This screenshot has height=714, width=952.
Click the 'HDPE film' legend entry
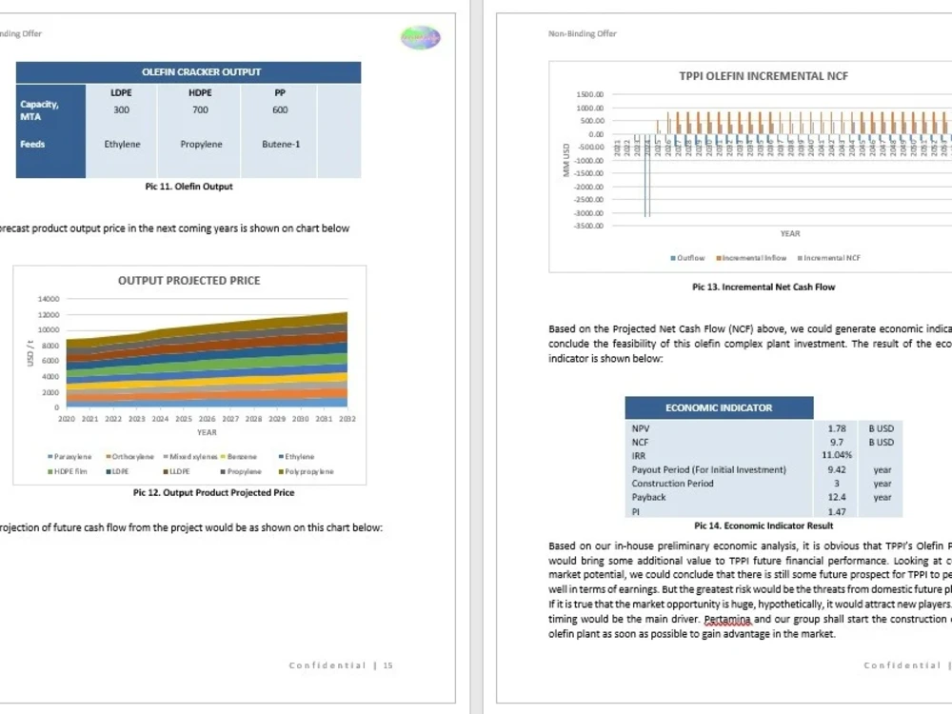pyautogui.click(x=68, y=472)
